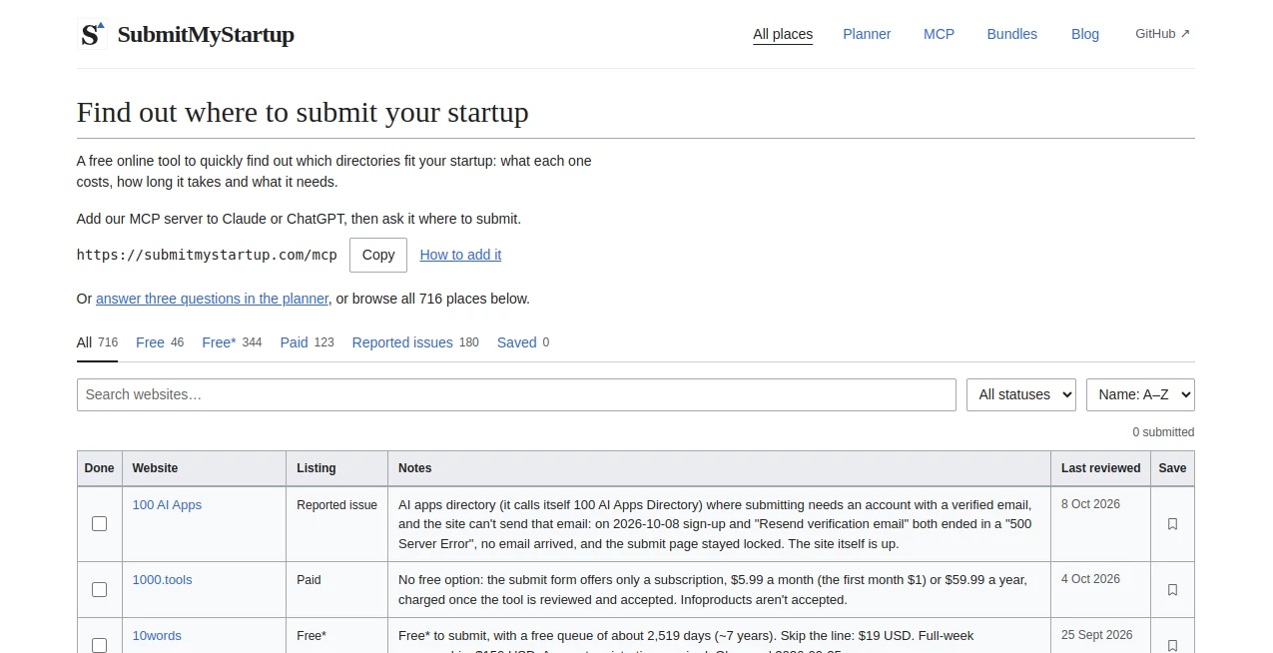Click the 0 submitted counter
Screen dimensions: 1273x653
1163,432
